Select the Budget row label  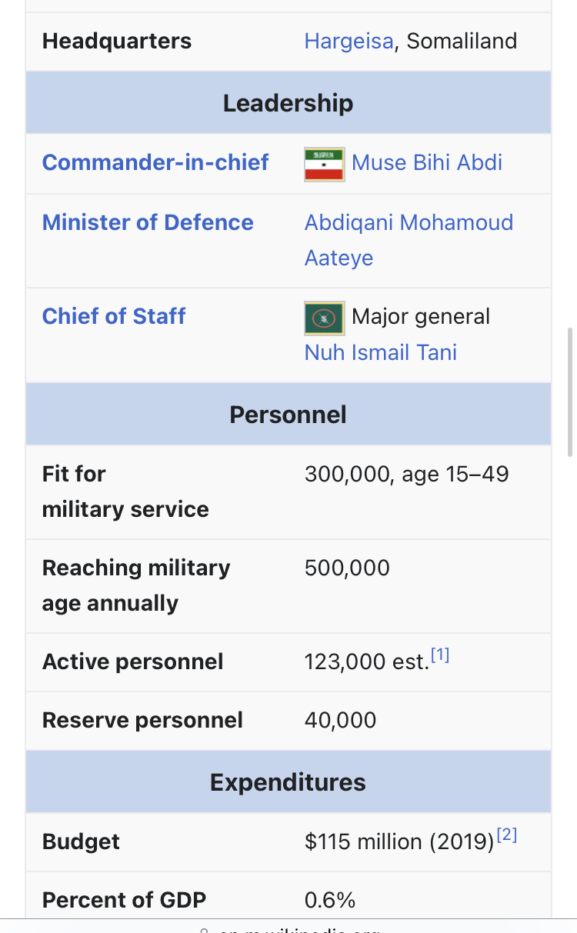click(x=81, y=841)
